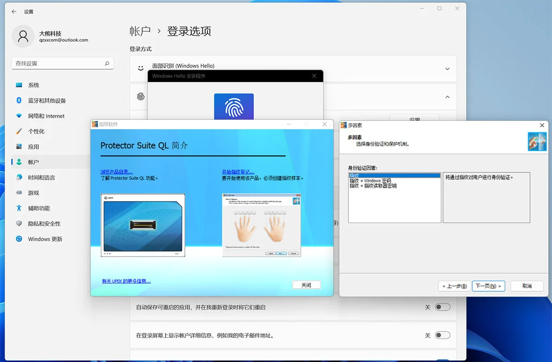
Task: Click the Apps icon in sidebar
Action: (x=19, y=147)
